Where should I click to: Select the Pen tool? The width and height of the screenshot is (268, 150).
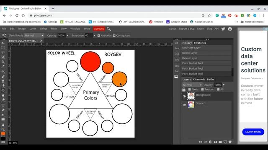tap(3, 110)
